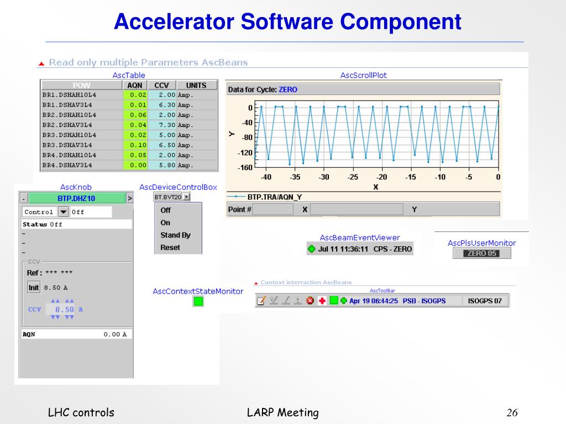Open the Control dropdown arrow in AscKnob
Image resolution: width=566 pixels, height=424 pixels.
pos(64,212)
